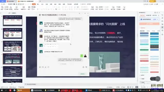Click the print icon in quick access bar

(x=21, y=4)
